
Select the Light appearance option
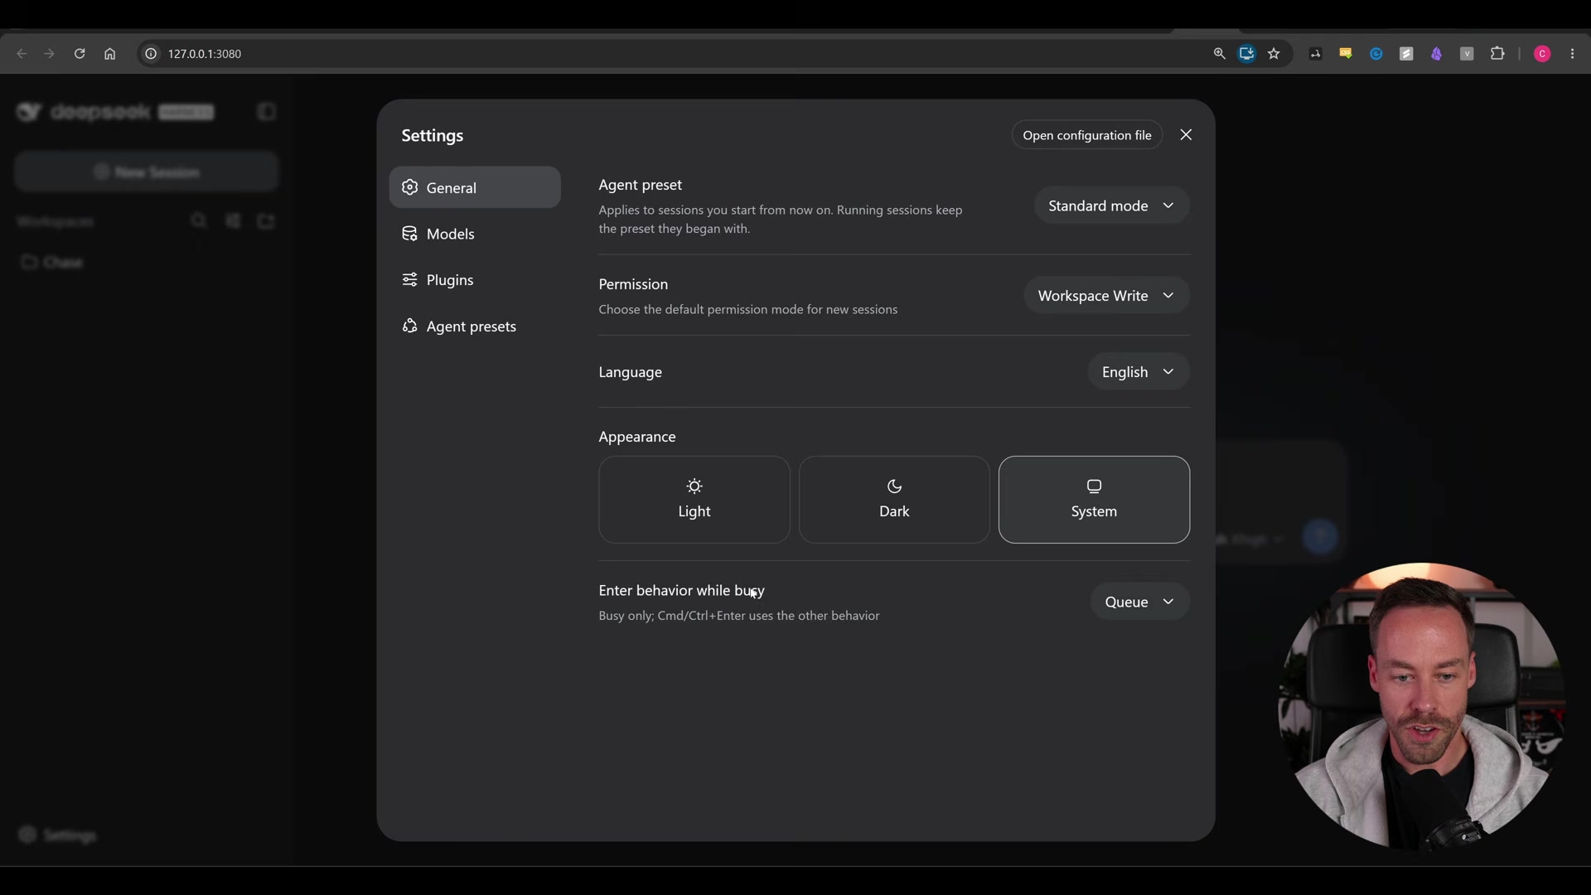pyautogui.click(x=694, y=500)
